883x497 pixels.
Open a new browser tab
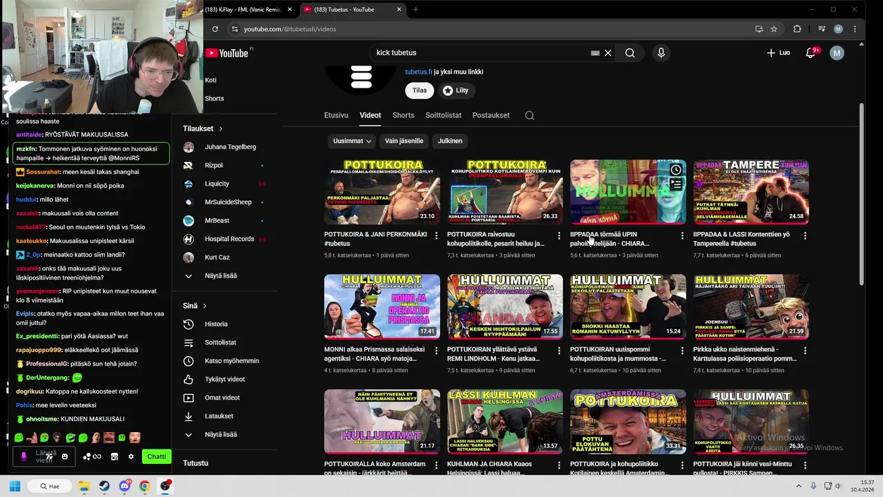[415, 10]
